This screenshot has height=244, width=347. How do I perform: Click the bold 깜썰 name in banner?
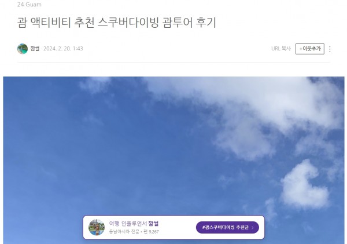(x=153, y=223)
